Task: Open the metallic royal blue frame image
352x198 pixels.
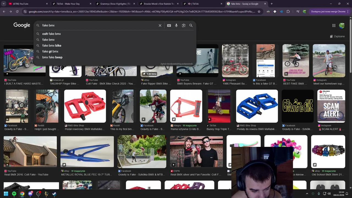Action: coord(87,152)
